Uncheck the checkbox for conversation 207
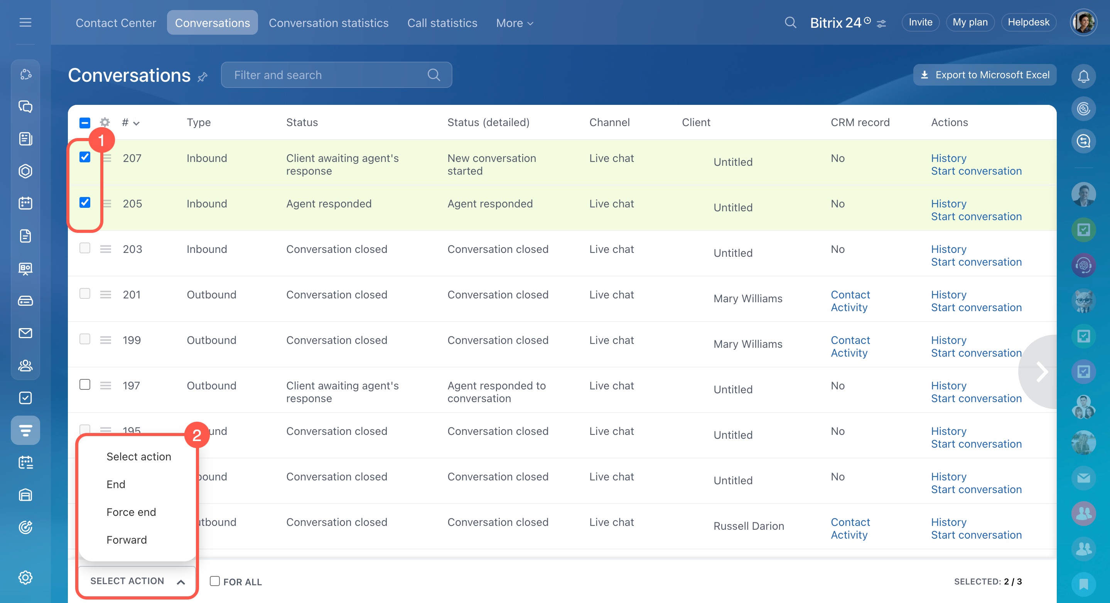 [85, 157]
